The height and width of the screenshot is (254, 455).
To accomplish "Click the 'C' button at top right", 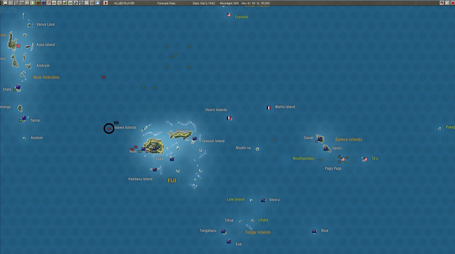I will 447,3.
